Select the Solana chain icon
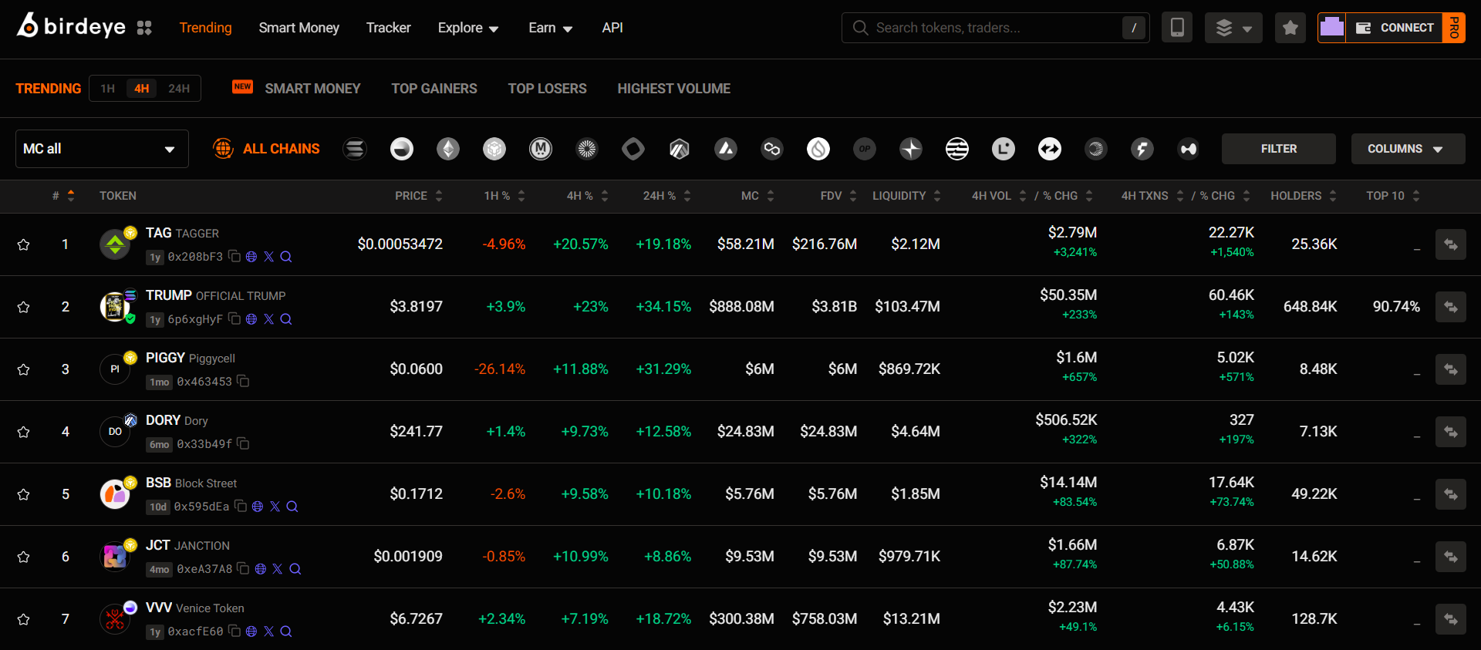 (355, 149)
